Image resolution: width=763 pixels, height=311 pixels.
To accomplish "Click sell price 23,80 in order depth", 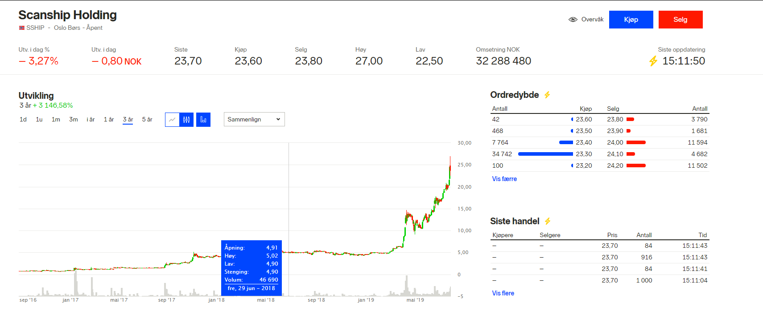I will pos(615,119).
